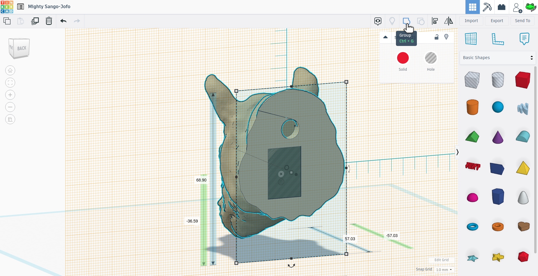
Task: Select the Ruler tool
Action: pyautogui.click(x=498, y=38)
